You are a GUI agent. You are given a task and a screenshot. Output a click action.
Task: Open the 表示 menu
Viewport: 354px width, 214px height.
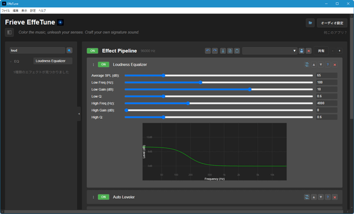coord(24,11)
